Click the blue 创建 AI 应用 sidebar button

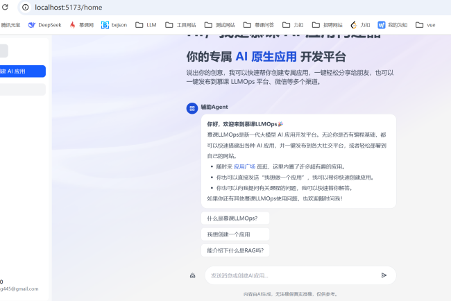[x=23, y=71]
